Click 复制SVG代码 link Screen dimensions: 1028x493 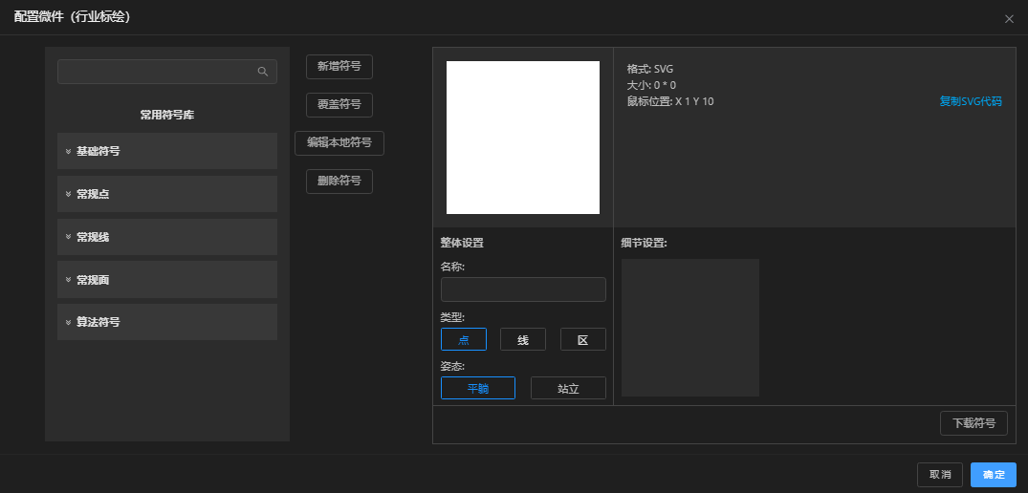coord(971,101)
